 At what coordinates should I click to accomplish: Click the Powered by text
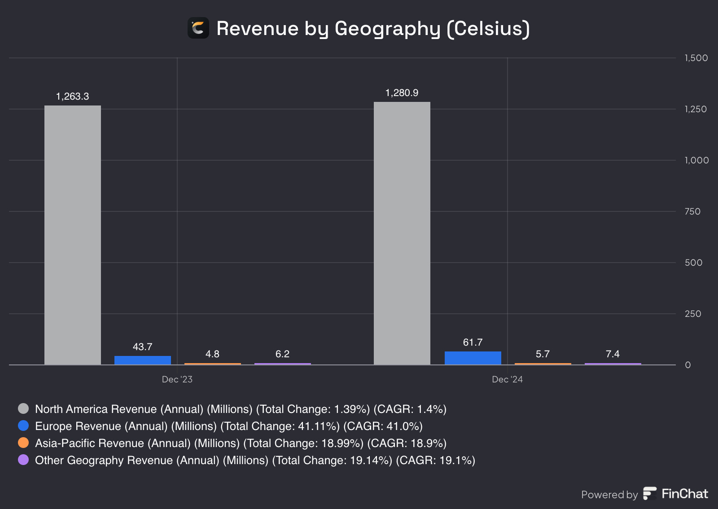[x=609, y=495]
